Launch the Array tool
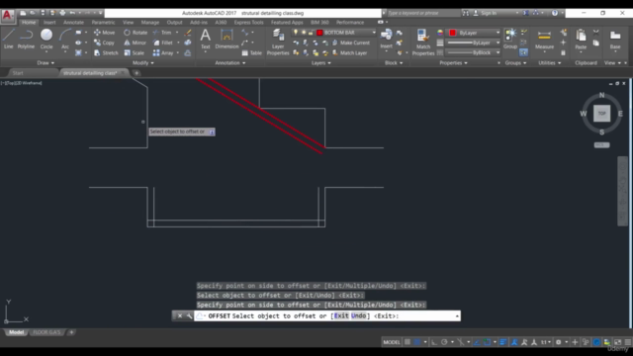This screenshot has width=633, height=356. (163, 52)
